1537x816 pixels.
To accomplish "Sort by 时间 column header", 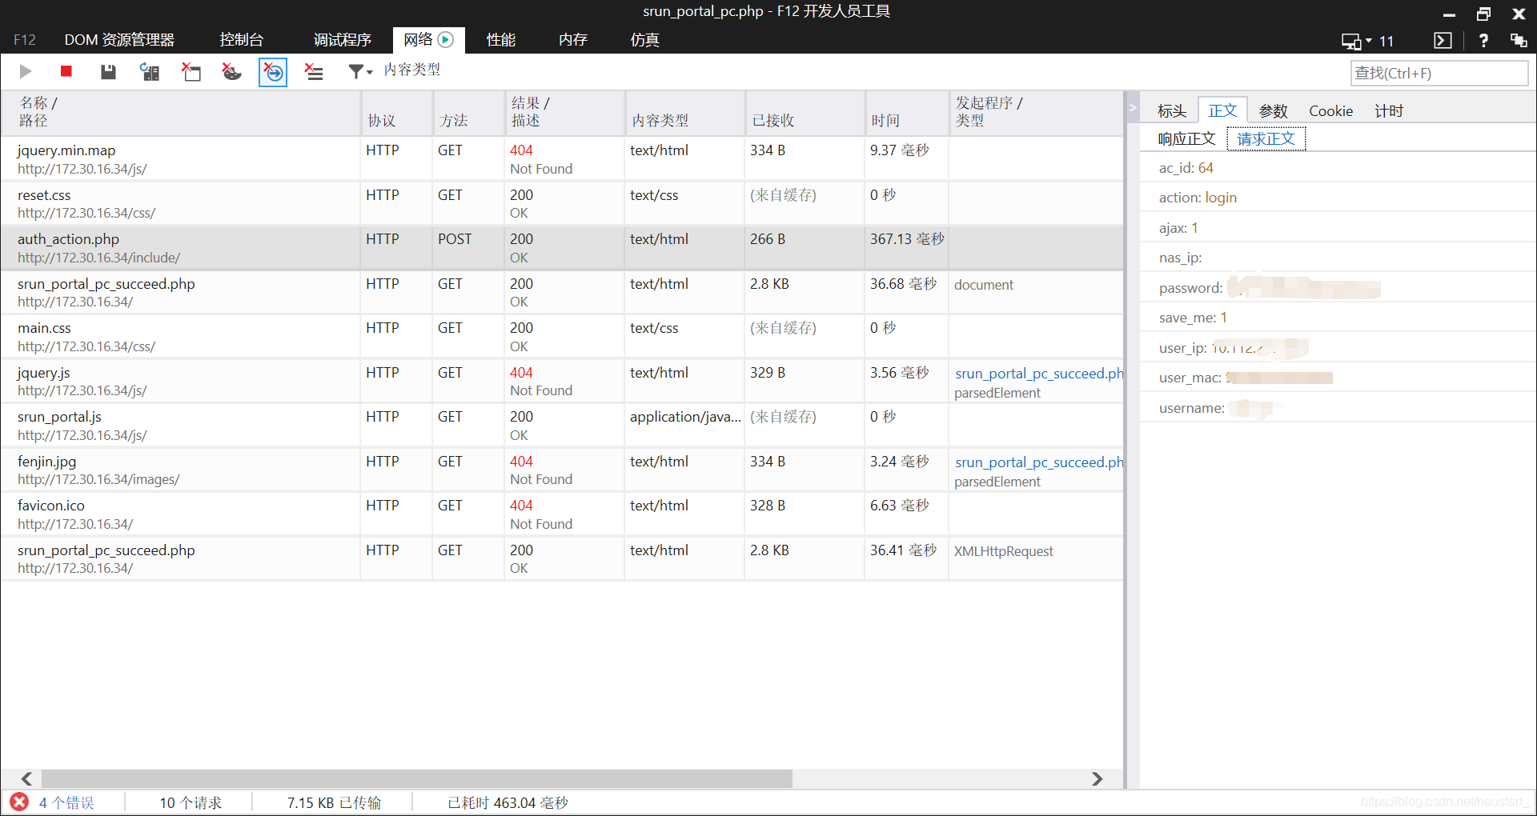I will click(906, 112).
